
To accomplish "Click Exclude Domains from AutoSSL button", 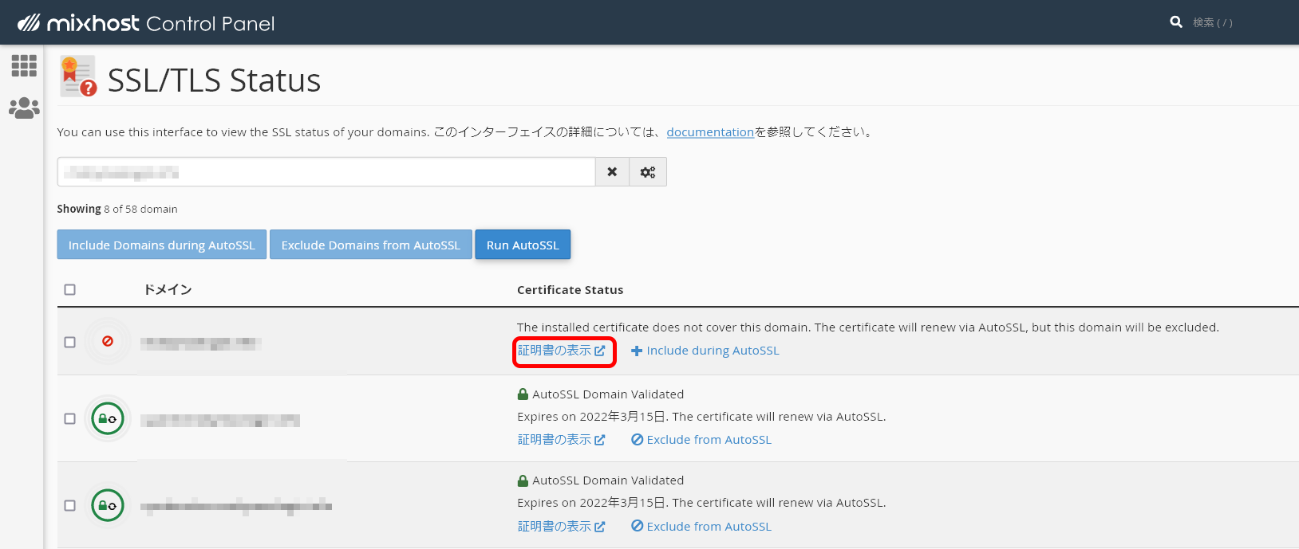I will [x=370, y=245].
